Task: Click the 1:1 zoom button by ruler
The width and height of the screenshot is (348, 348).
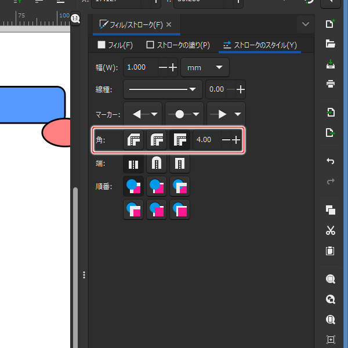Action: coord(75,19)
